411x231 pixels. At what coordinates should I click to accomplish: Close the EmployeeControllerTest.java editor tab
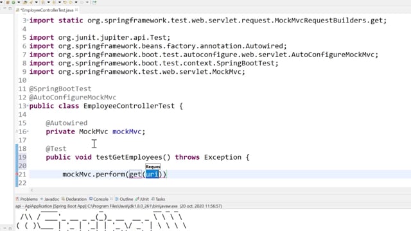coord(76,10)
